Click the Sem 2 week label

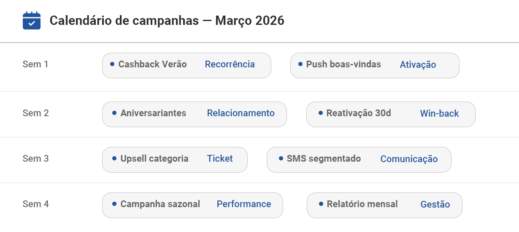click(36, 113)
